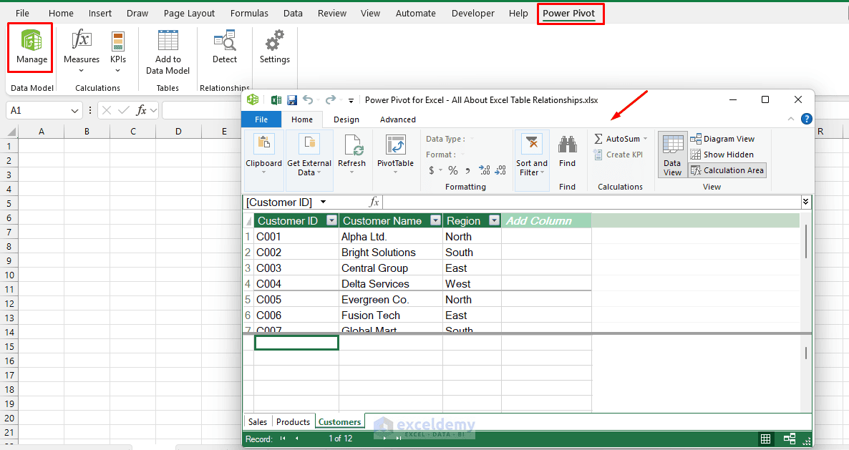Select Excel row 10 header

[9, 275]
